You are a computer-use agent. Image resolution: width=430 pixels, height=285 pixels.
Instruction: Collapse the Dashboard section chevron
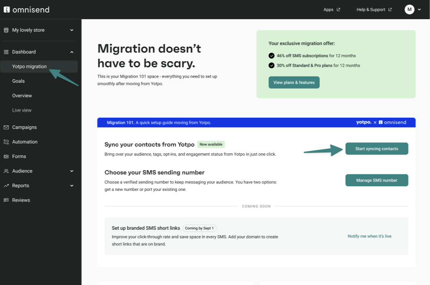coord(72,52)
